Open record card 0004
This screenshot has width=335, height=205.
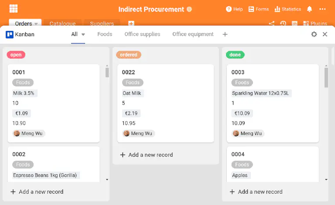coord(273,164)
